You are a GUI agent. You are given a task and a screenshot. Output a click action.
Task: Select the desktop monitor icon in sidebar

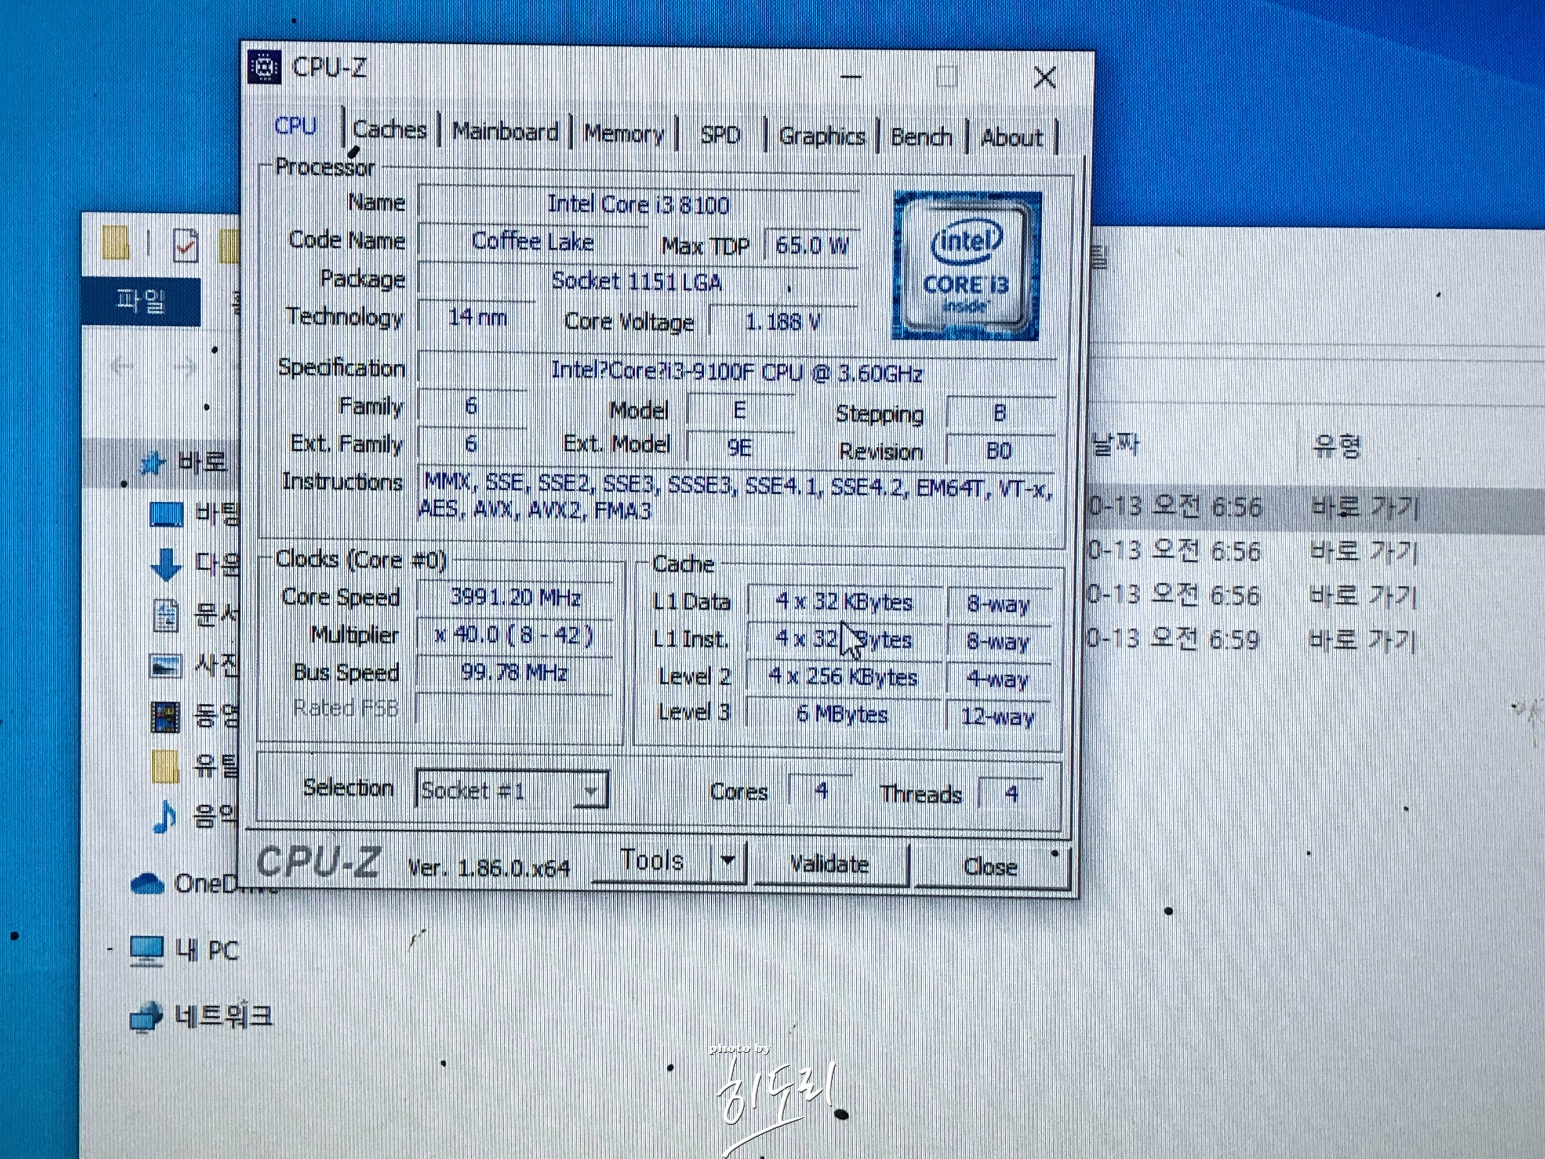pyautogui.click(x=166, y=515)
